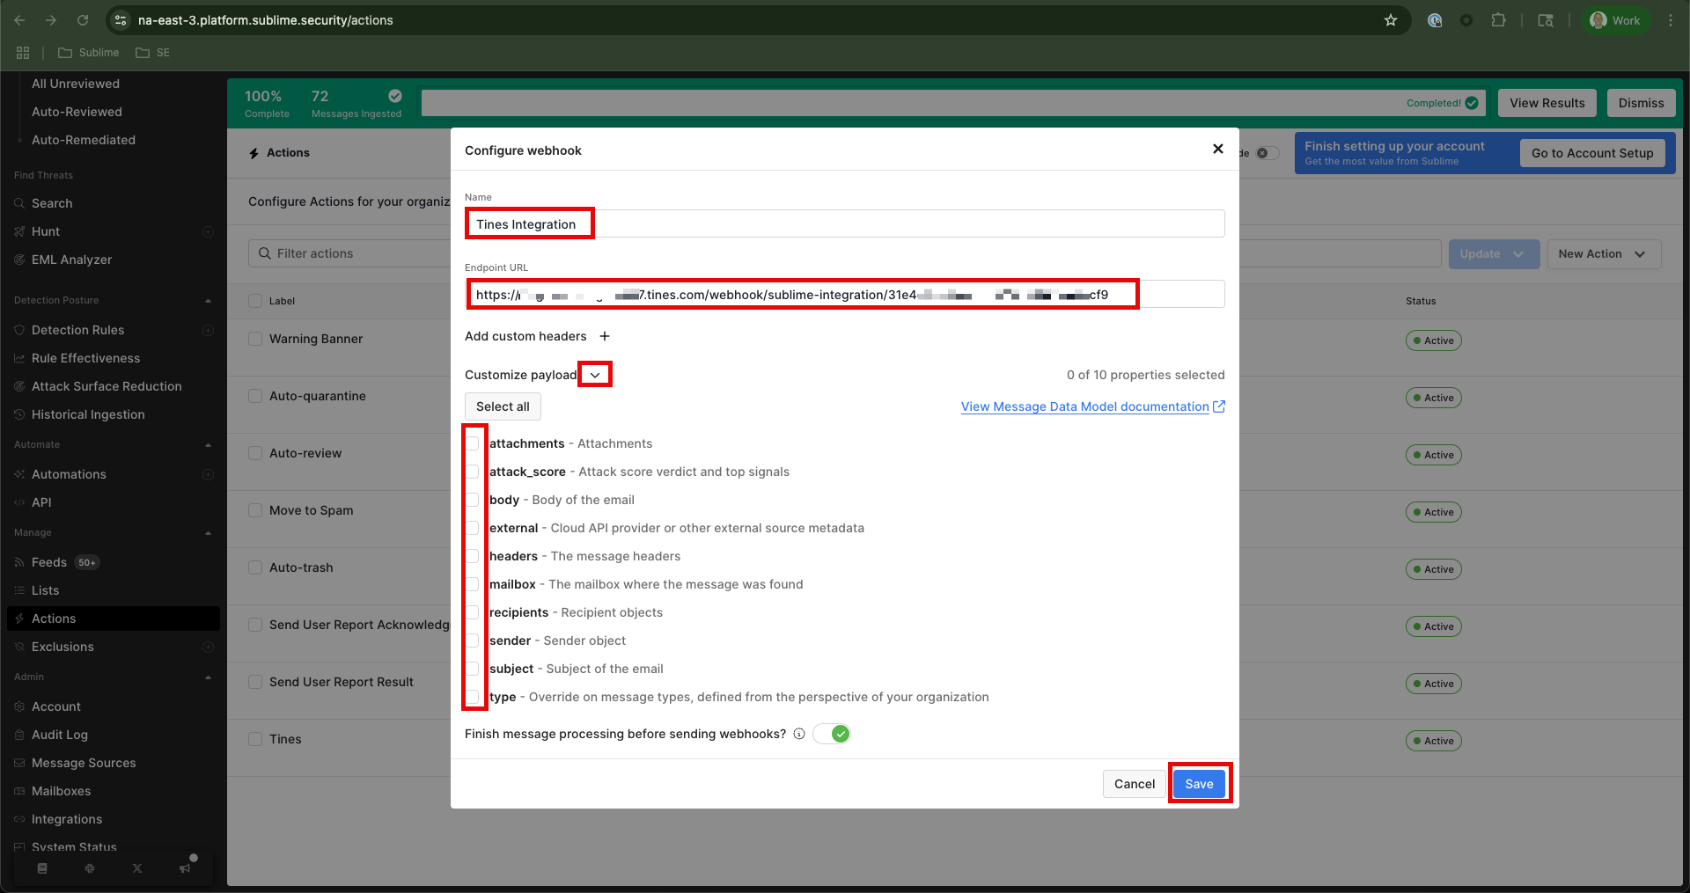Collapse the Customize payload chevron

point(595,375)
